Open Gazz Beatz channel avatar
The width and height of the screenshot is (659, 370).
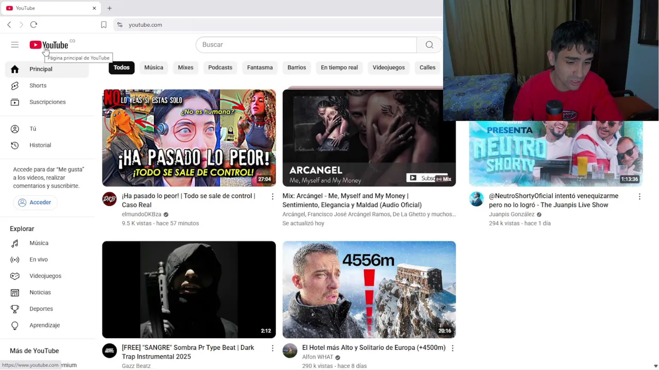click(109, 350)
